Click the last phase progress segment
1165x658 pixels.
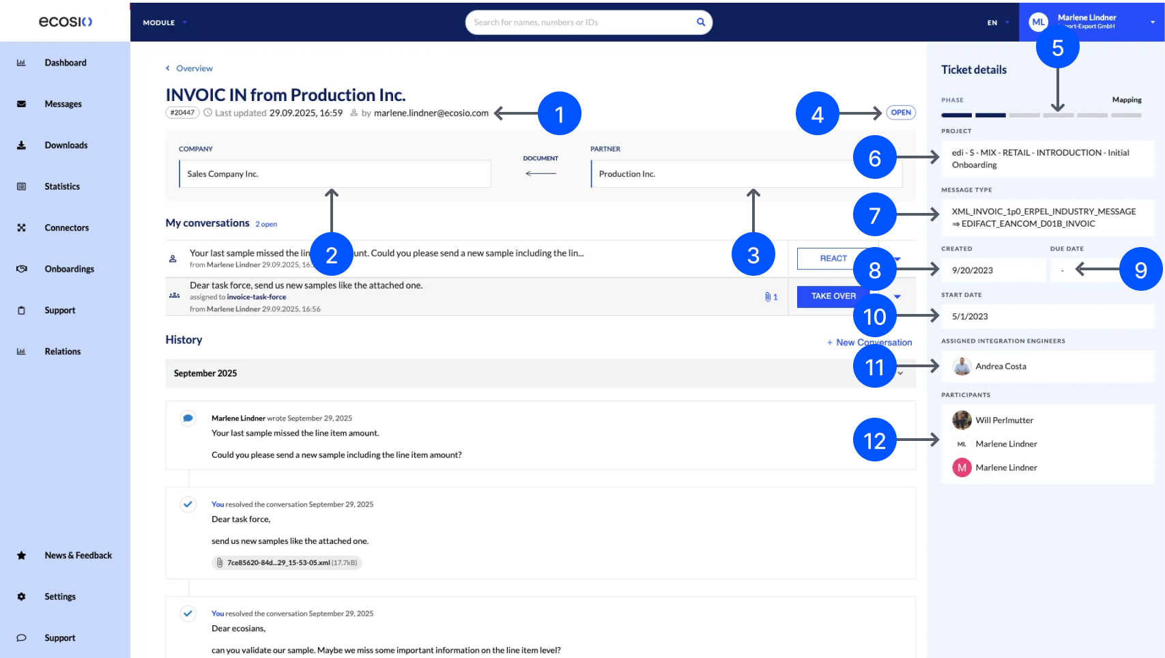click(x=1126, y=115)
